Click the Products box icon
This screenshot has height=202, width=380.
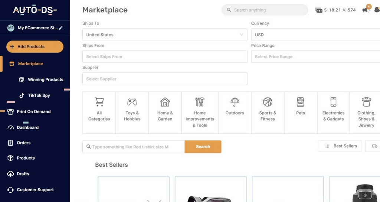10,158
